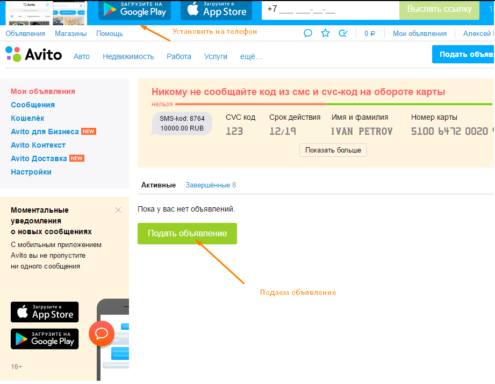Click the phone mockup image in sidebar banner

113,340
